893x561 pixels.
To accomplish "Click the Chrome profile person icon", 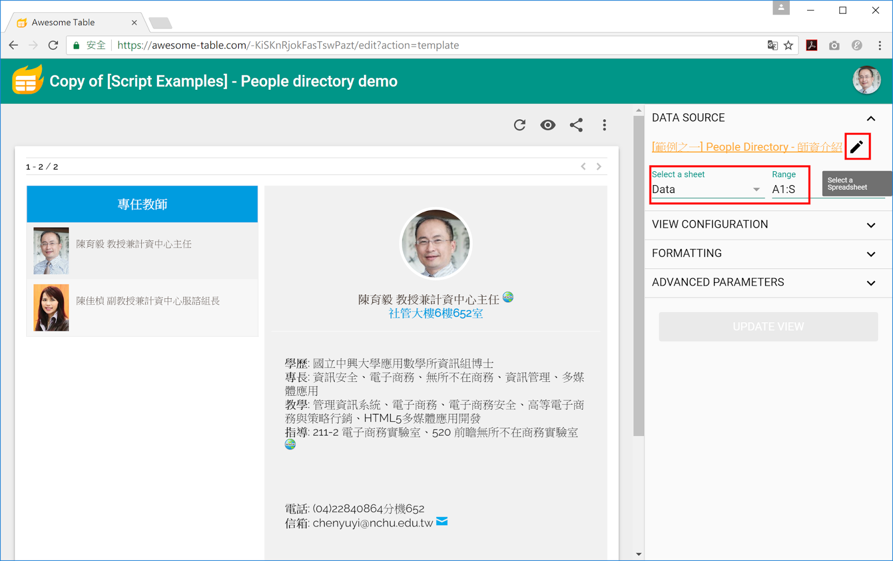I will [781, 8].
